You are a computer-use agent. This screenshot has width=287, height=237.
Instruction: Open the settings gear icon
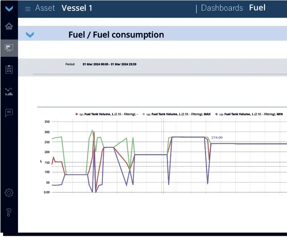9,193
